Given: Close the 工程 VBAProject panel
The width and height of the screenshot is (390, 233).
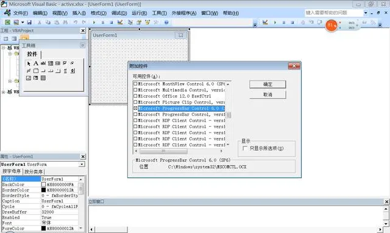Looking at the screenshot, I should 83,30.
